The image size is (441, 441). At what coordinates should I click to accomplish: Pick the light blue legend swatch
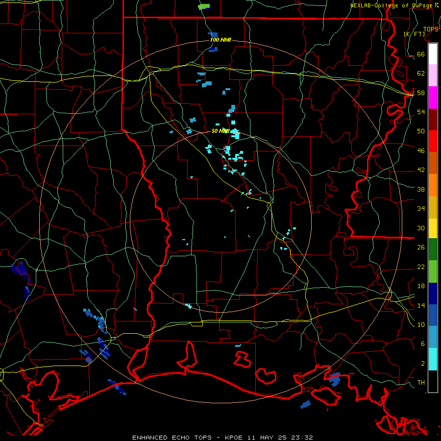[x=433, y=337]
